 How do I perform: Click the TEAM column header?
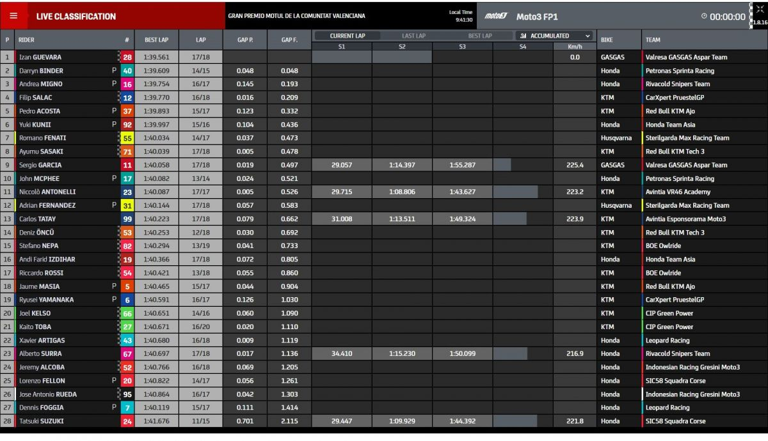tap(653, 40)
